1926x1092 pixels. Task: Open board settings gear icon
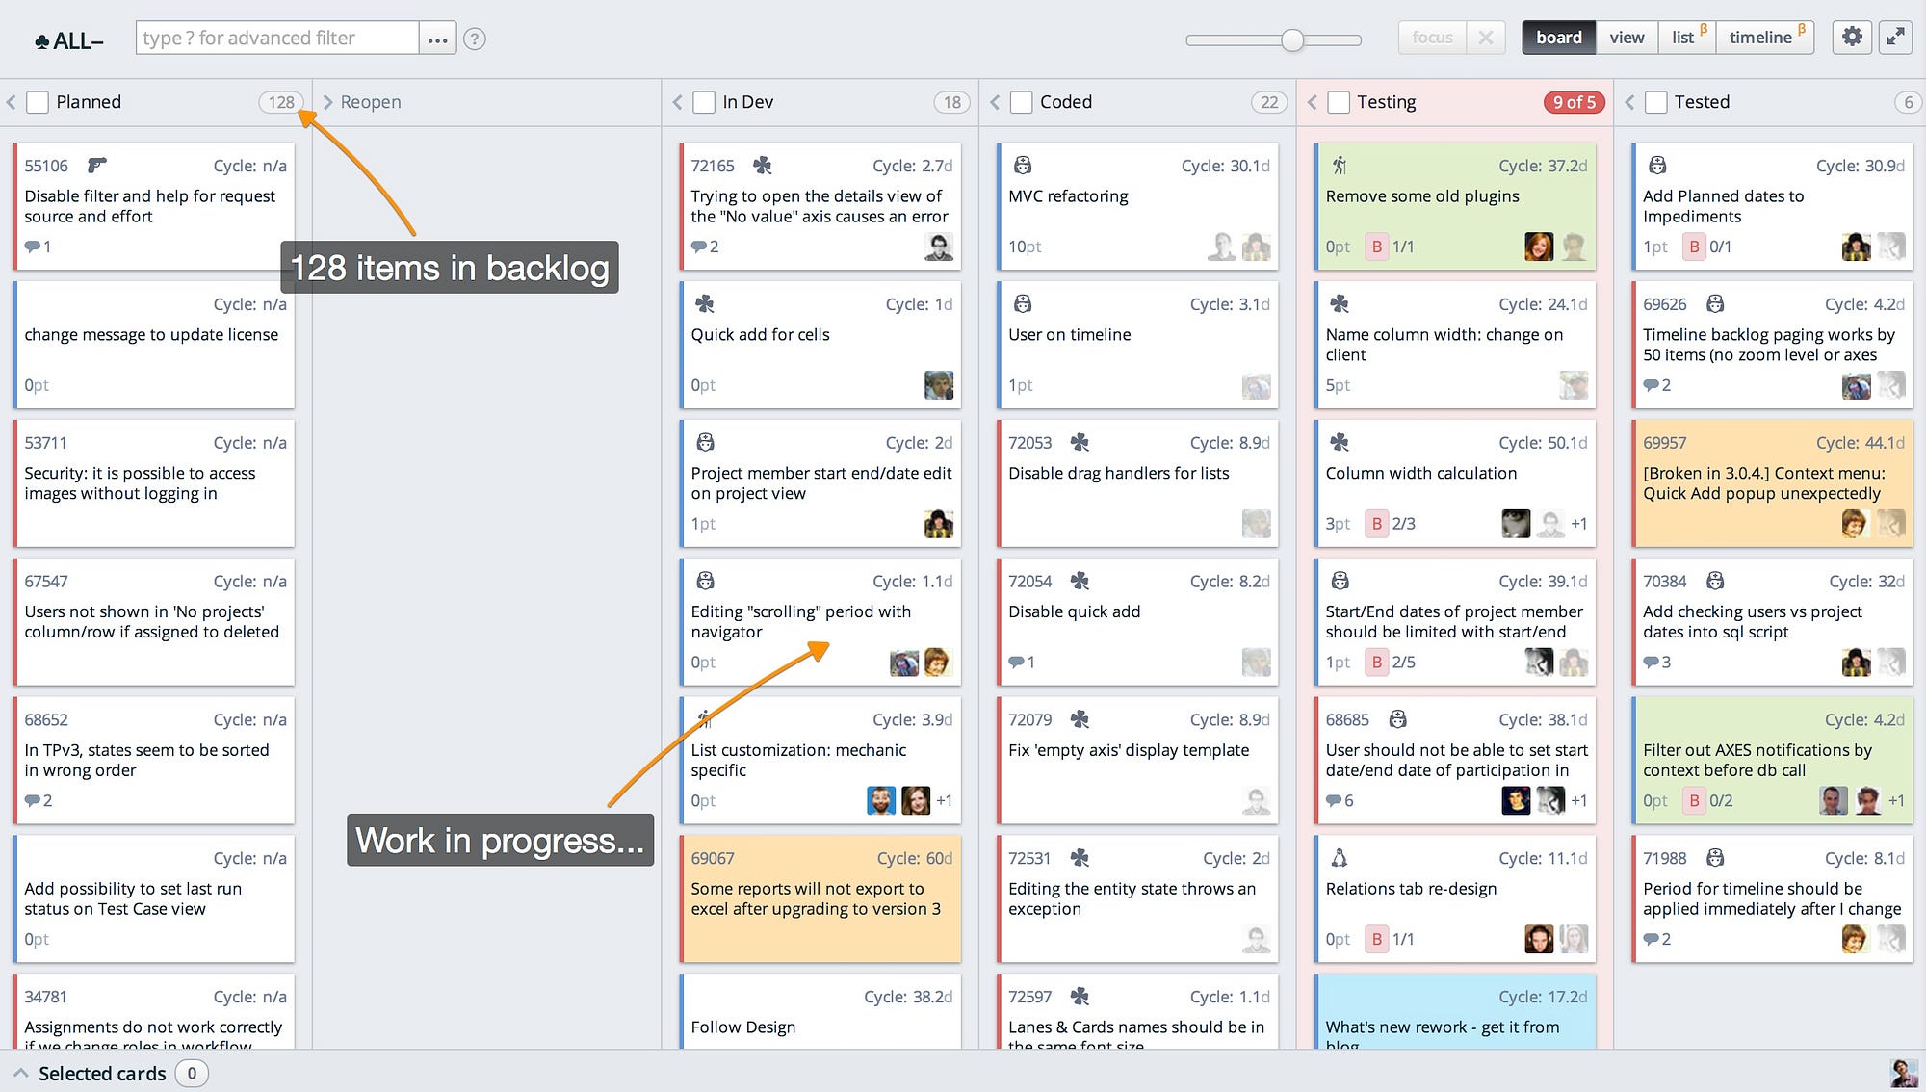(x=1851, y=38)
